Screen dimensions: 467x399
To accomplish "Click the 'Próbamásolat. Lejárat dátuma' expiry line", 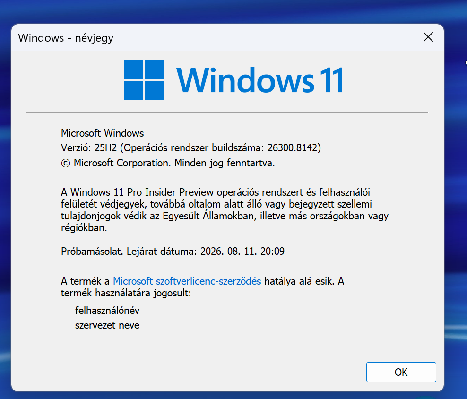I will point(173,251).
